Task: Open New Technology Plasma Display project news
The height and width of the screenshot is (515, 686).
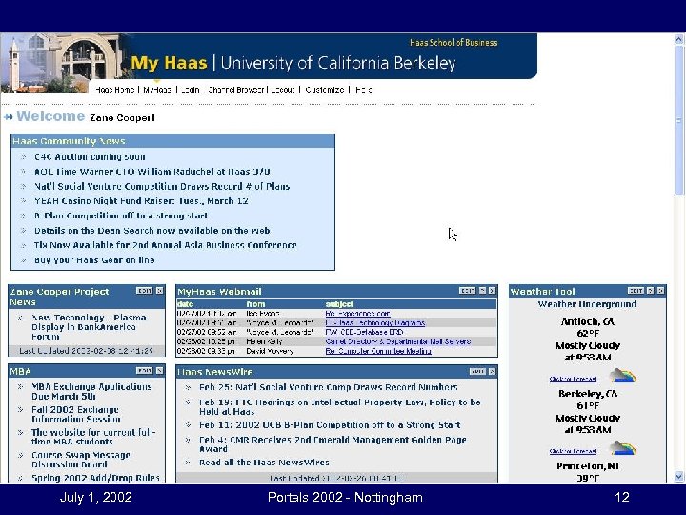Action: point(89,327)
